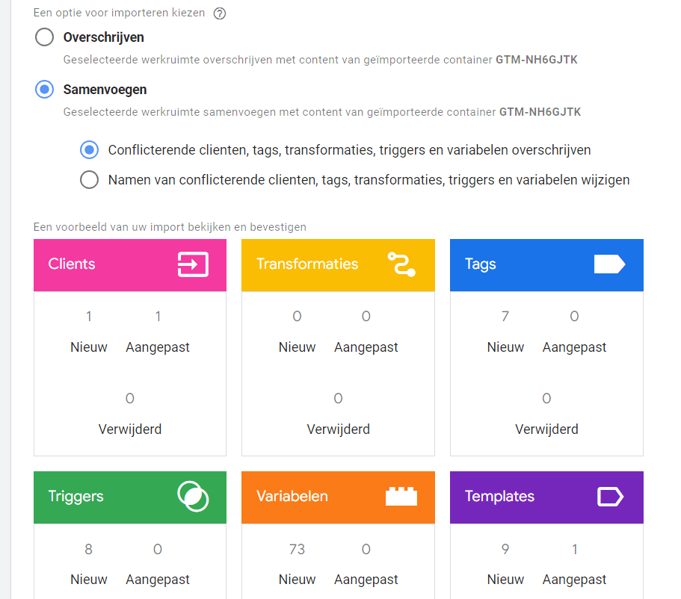Click the Transformaties path icon
Image resolution: width=681 pixels, height=599 pixels.
[x=401, y=264]
